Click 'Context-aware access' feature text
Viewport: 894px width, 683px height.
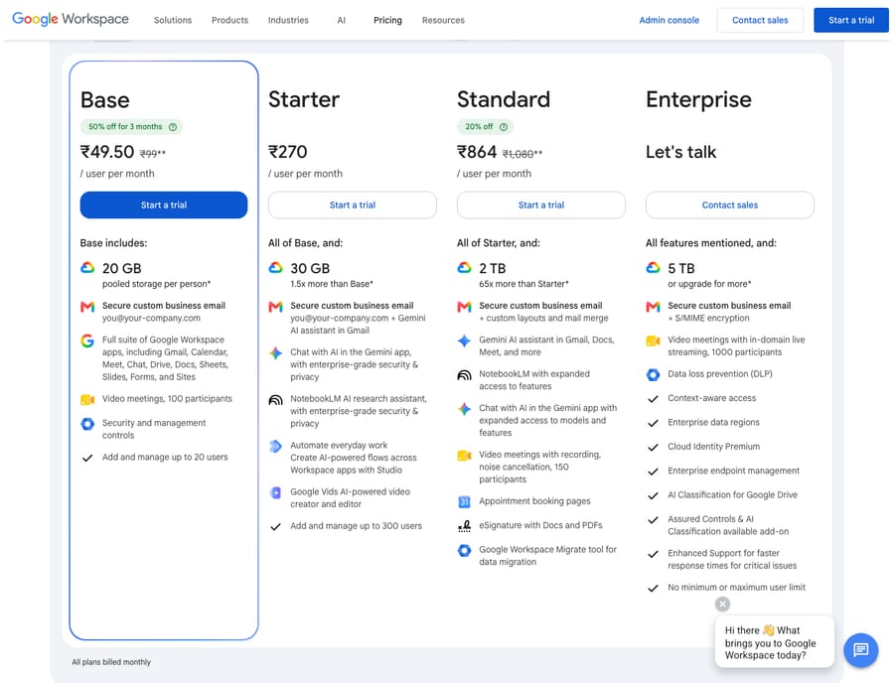(711, 398)
